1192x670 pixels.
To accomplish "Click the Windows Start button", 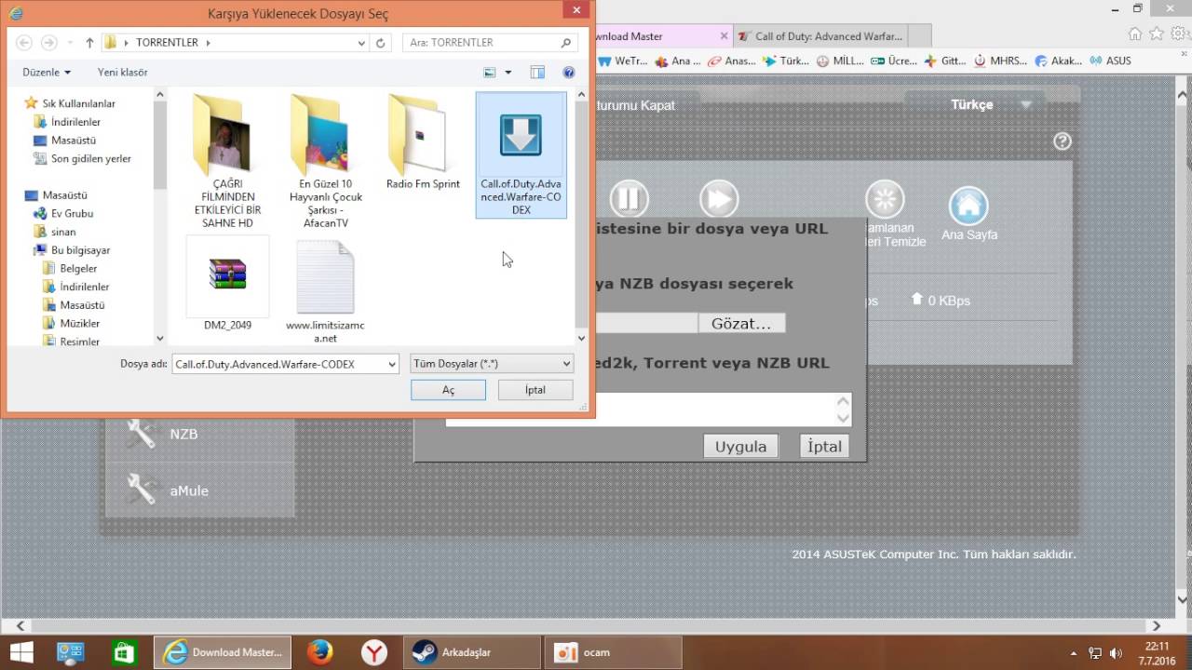I will (20, 652).
